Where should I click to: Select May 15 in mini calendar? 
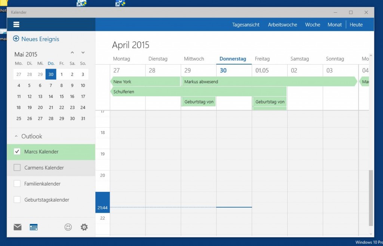coord(62,96)
